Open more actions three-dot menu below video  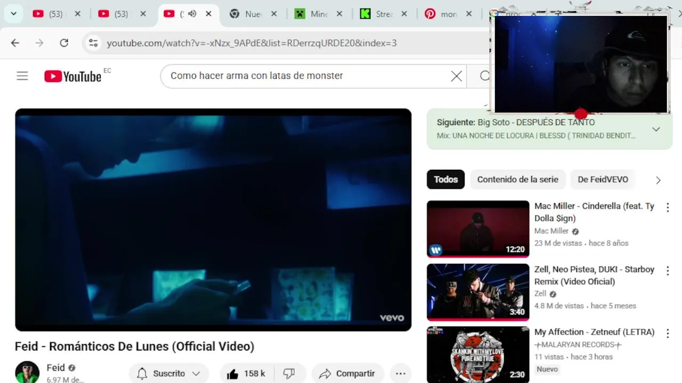coord(401,373)
